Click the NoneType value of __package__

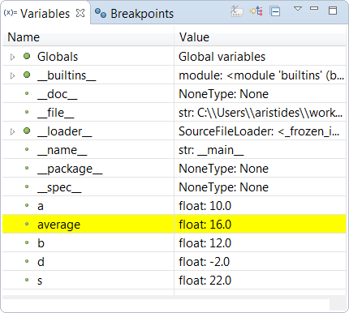(223, 169)
